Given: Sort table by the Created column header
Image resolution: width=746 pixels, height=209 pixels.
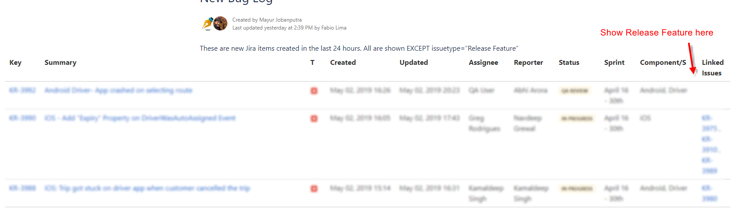Looking at the screenshot, I should click(x=343, y=63).
